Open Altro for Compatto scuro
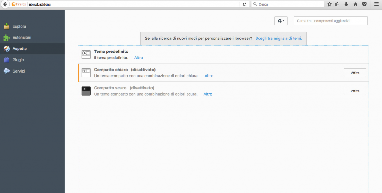Screen dimensions: 382x193 coord(208,94)
